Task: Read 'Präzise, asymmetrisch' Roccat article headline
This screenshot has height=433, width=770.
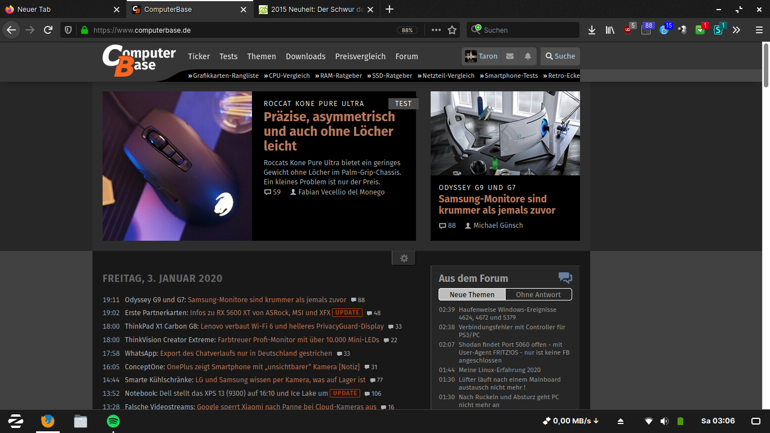Action: 329,131
